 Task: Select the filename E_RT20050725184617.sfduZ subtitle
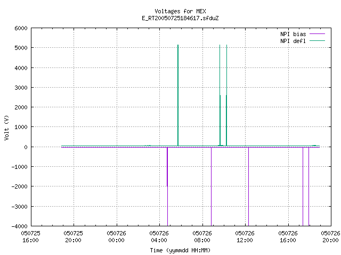coord(180,18)
